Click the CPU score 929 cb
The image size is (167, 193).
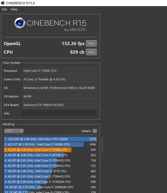[x=77, y=52]
